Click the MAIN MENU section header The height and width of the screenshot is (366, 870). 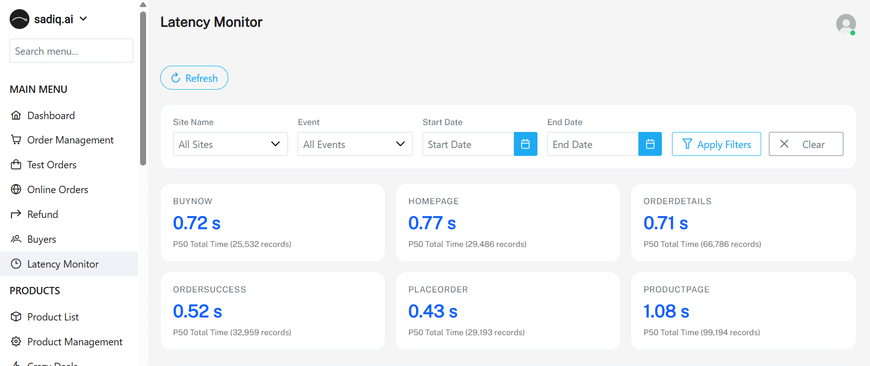[39, 89]
